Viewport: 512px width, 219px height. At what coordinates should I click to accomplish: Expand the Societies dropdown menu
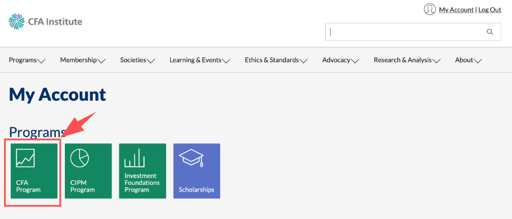[x=138, y=60]
